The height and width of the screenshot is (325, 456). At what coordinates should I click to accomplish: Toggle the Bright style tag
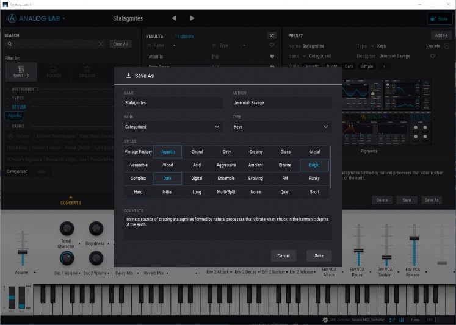click(314, 165)
